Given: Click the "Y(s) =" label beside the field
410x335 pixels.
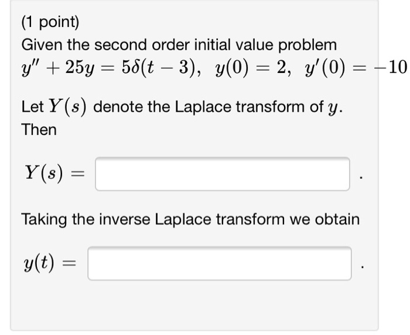Looking at the screenshot, I should pyautogui.click(x=54, y=173).
